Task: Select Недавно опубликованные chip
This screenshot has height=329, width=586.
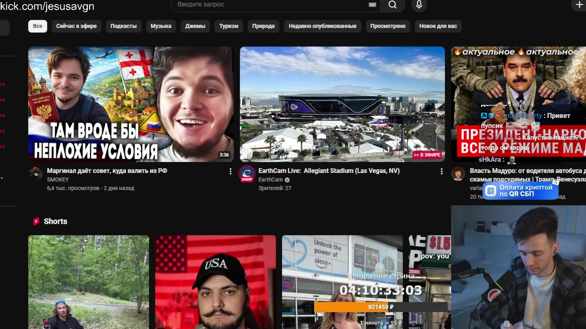Action: pos(322,26)
